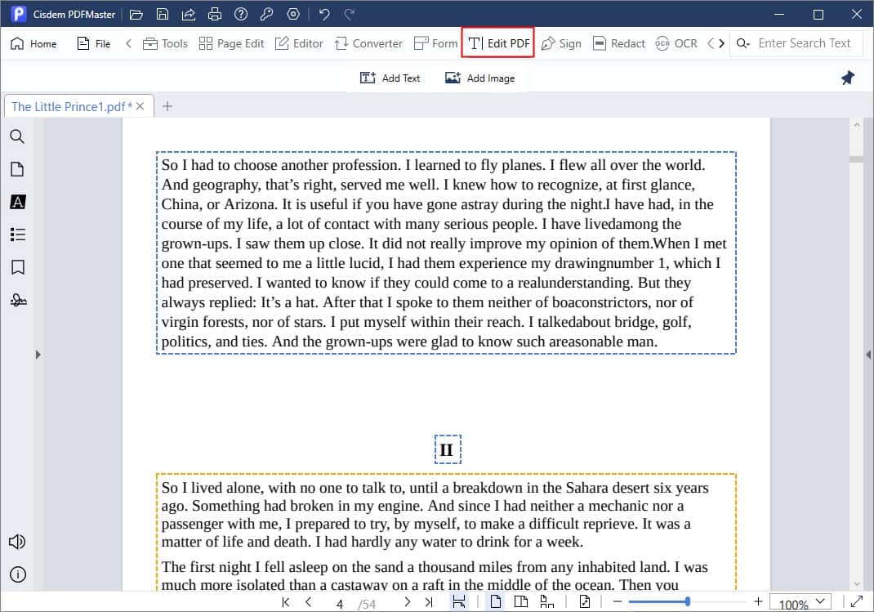Click the Add Image button
This screenshot has width=874, height=612.
point(481,78)
